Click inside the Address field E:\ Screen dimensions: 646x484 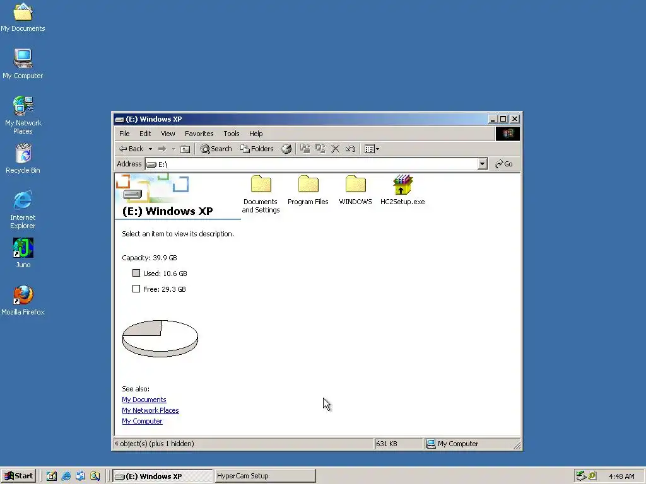point(312,164)
